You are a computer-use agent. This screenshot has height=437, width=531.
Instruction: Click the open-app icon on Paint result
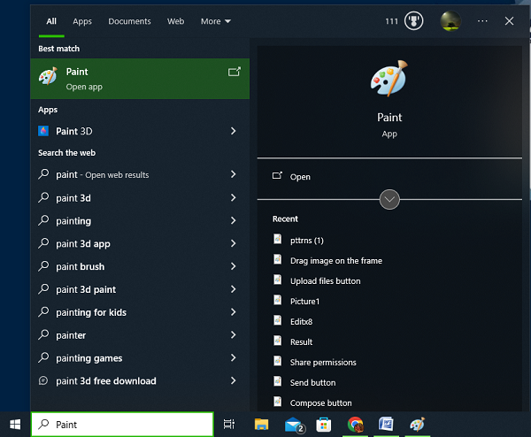(235, 72)
